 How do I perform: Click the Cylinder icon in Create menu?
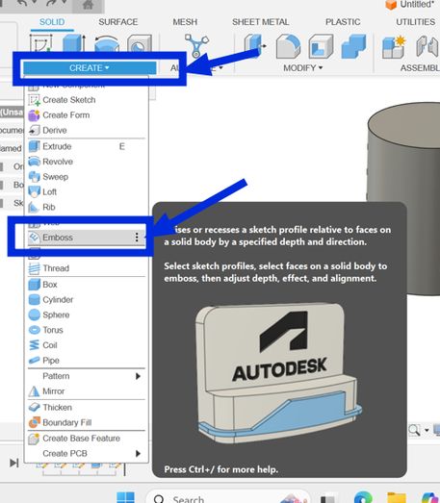(x=34, y=299)
